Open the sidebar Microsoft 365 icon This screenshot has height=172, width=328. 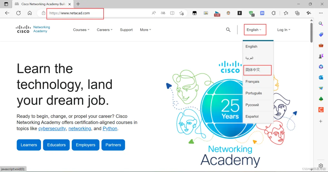click(x=321, y=67)
